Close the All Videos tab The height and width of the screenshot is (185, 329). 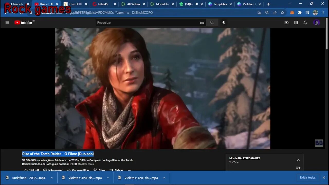point(144,4)
